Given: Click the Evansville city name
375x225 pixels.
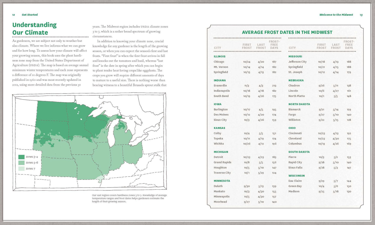Looking at the screenshot, I should [x=220, y=85].
